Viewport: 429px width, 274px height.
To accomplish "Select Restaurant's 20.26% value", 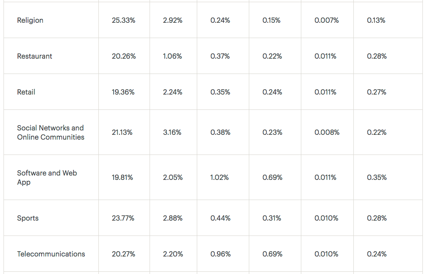I will tap(124, 56).
